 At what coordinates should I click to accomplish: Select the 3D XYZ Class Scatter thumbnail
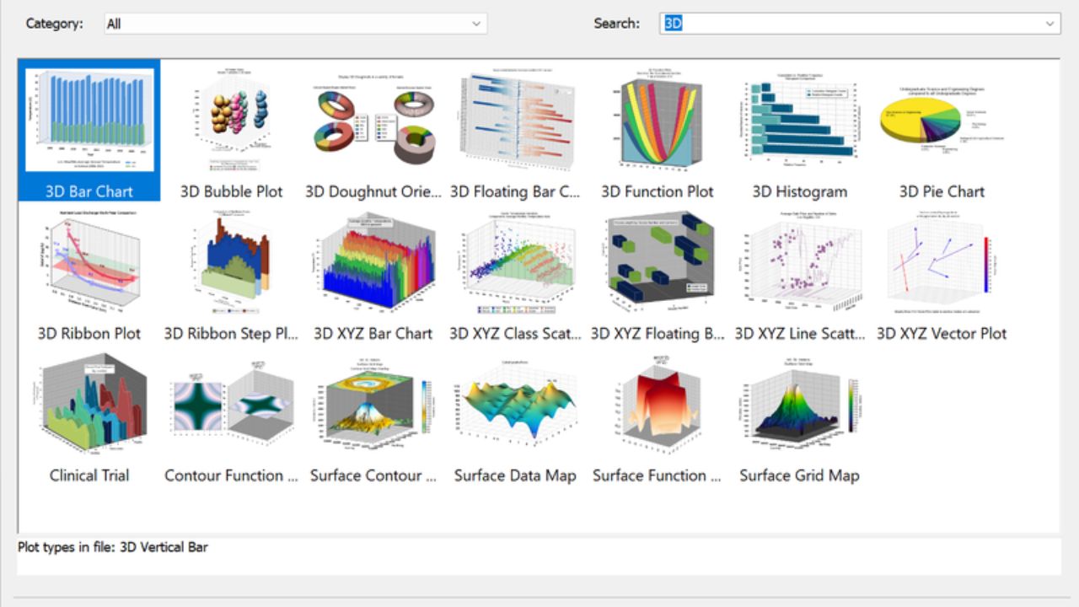click(x=515, y=263)
